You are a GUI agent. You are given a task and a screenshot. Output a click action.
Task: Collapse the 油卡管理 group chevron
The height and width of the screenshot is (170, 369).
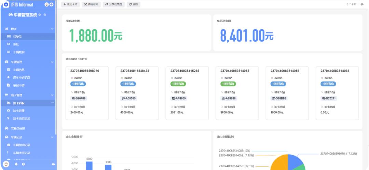point(52,95)
